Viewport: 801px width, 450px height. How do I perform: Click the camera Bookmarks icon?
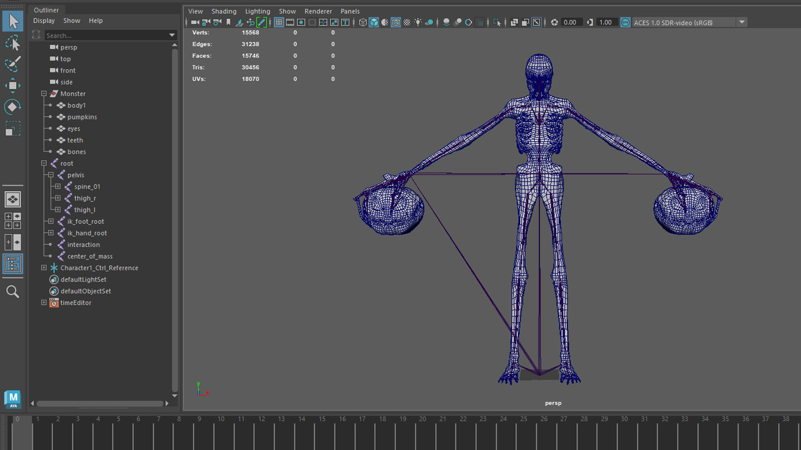pos(228,22)
